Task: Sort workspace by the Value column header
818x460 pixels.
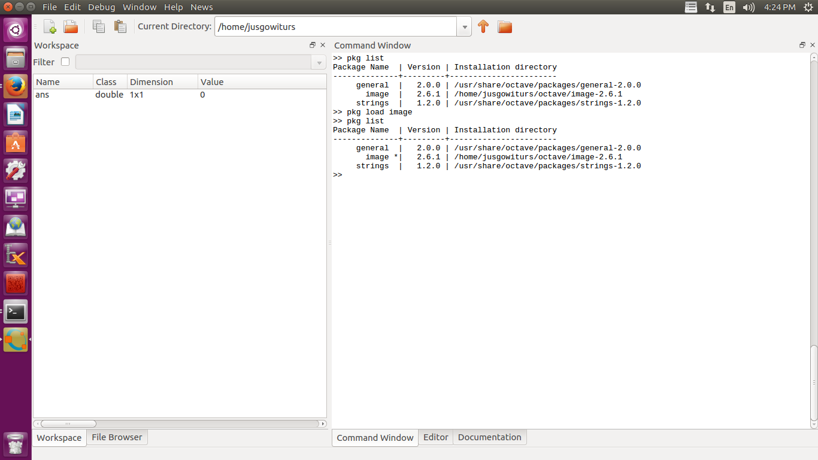Action: pyautogui.click(x=262, y=82)
